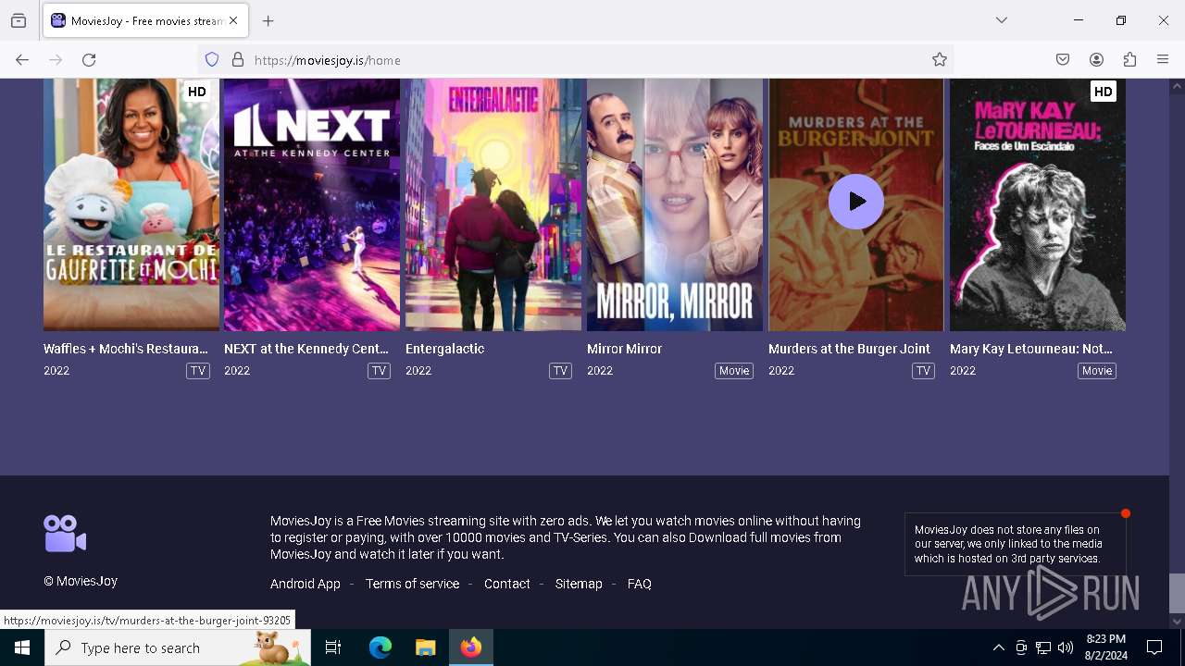
Task: Open File Explorer from the taskbar
Action: [x=426, y=647]
